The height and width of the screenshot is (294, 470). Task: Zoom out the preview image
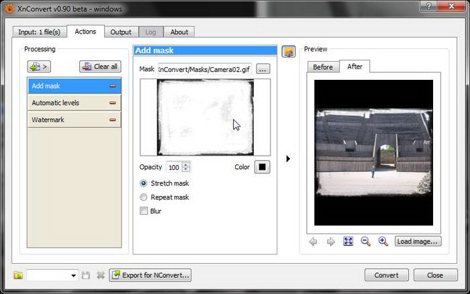point(366,242)
